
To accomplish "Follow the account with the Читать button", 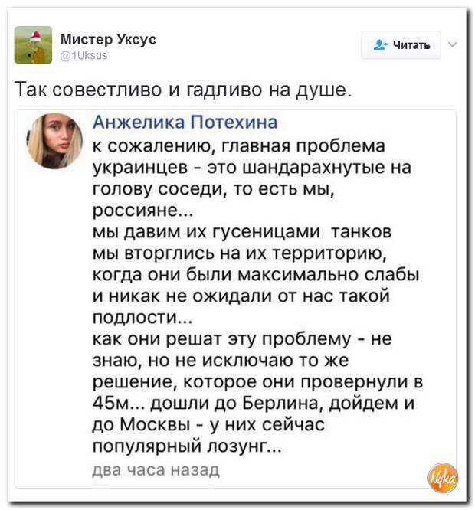I will tap(401, 45).
